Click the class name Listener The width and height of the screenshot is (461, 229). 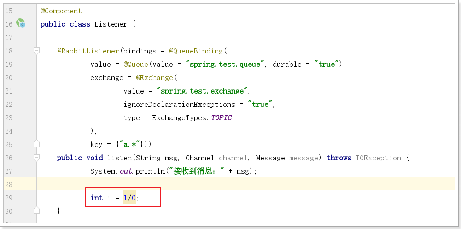point(111,24)
